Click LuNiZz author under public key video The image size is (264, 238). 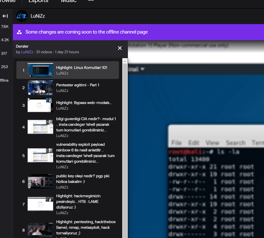coord(62,187)
